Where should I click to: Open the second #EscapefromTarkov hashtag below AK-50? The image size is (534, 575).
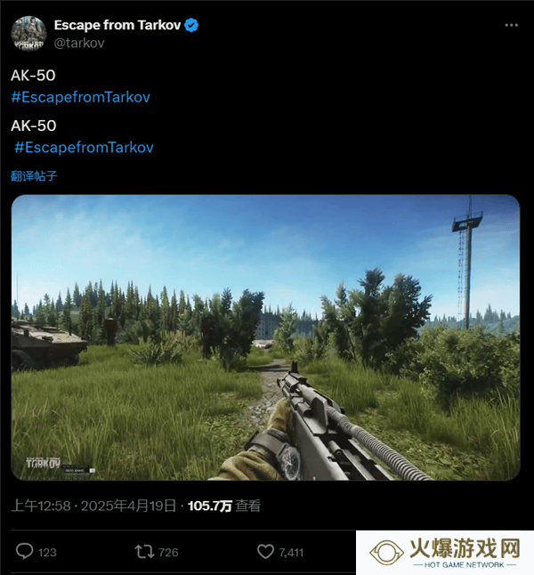[x=84, y=148]
